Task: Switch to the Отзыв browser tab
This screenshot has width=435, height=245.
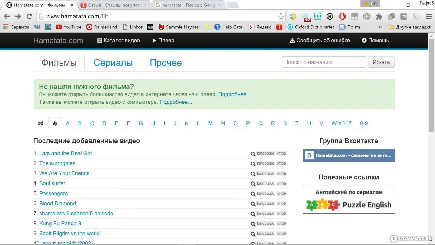Action: (115, 5)
